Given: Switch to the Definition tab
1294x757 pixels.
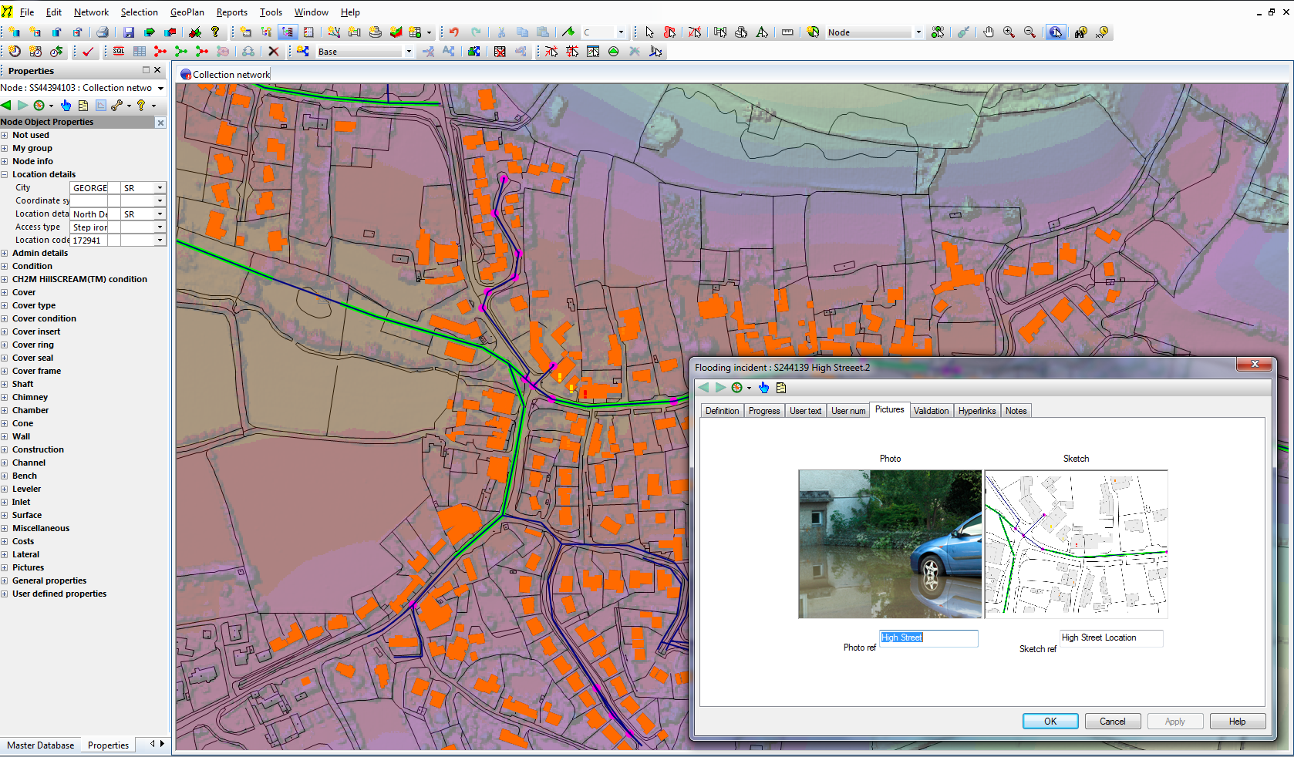Looking at the screenshot, I should [722, 411].
